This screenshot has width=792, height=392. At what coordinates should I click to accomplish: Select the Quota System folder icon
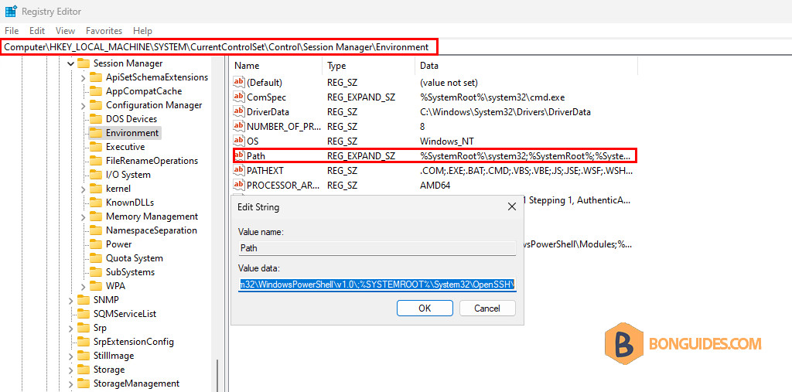95,258
